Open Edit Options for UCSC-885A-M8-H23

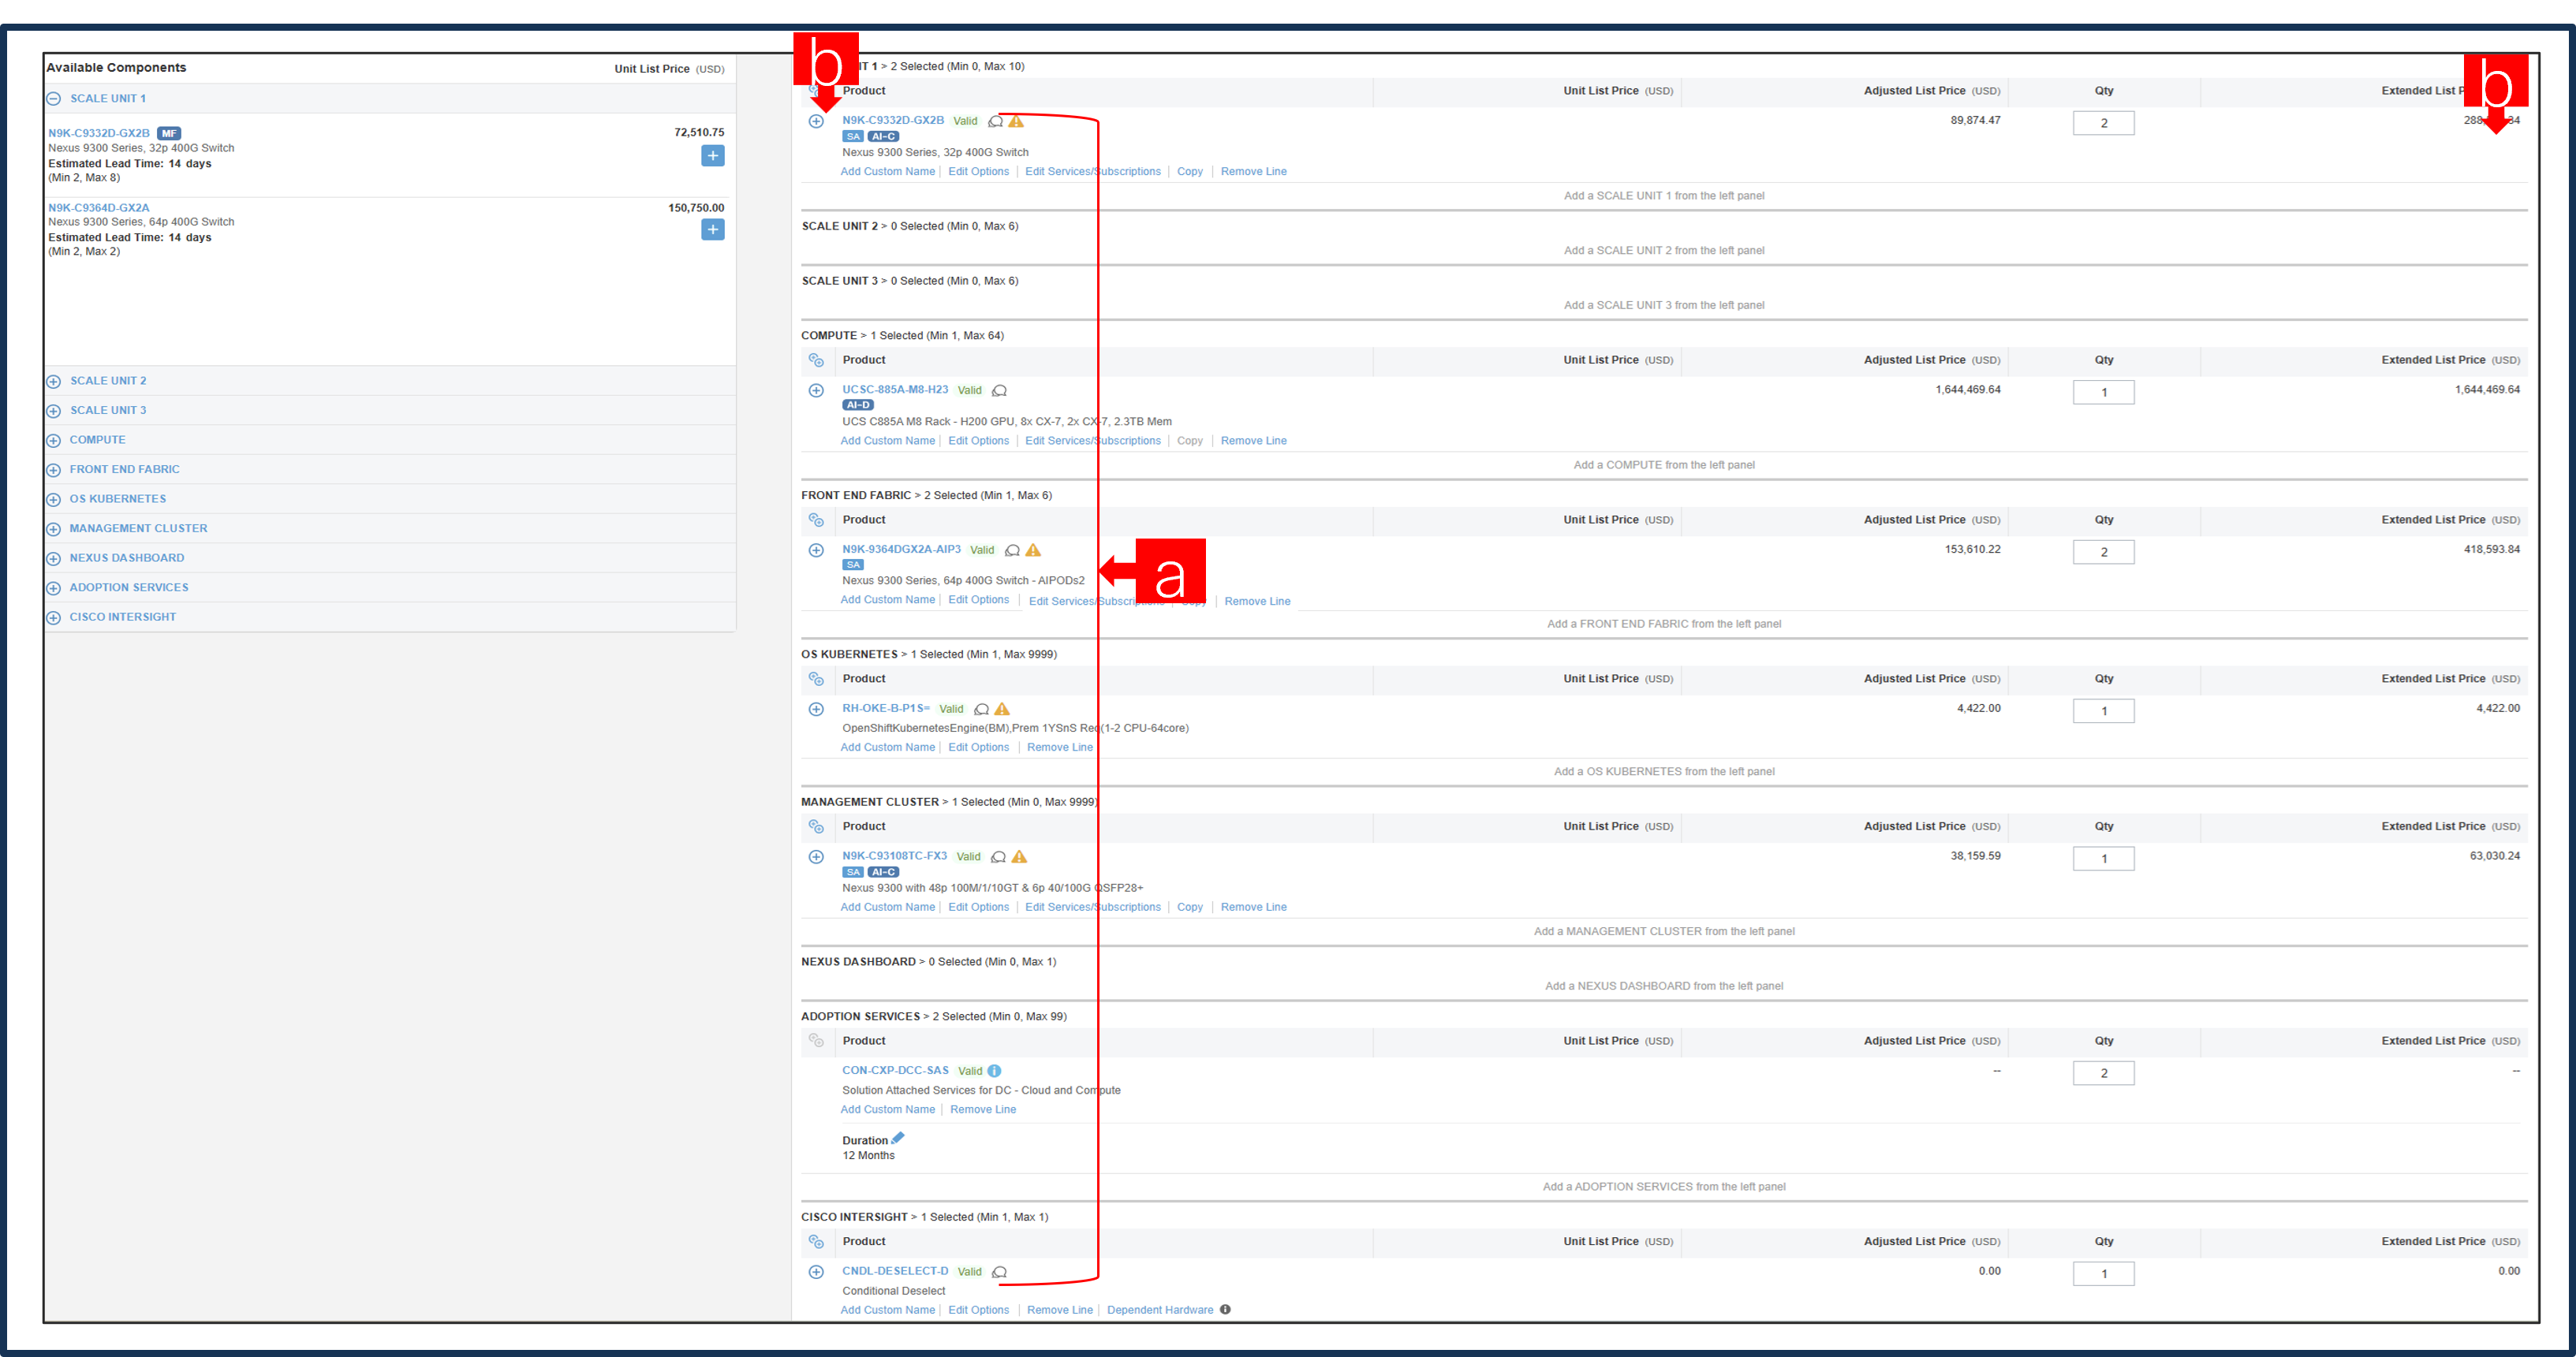978,440
